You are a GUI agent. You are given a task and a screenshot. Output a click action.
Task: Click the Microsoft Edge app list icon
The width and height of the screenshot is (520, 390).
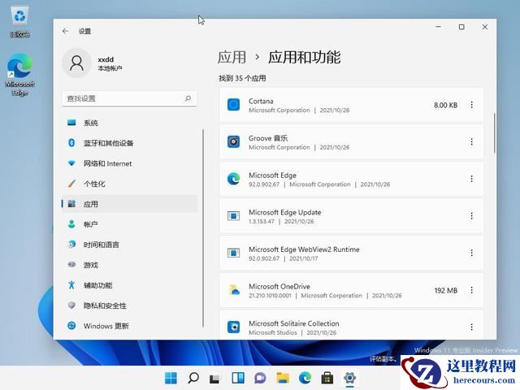click(233, 179)
